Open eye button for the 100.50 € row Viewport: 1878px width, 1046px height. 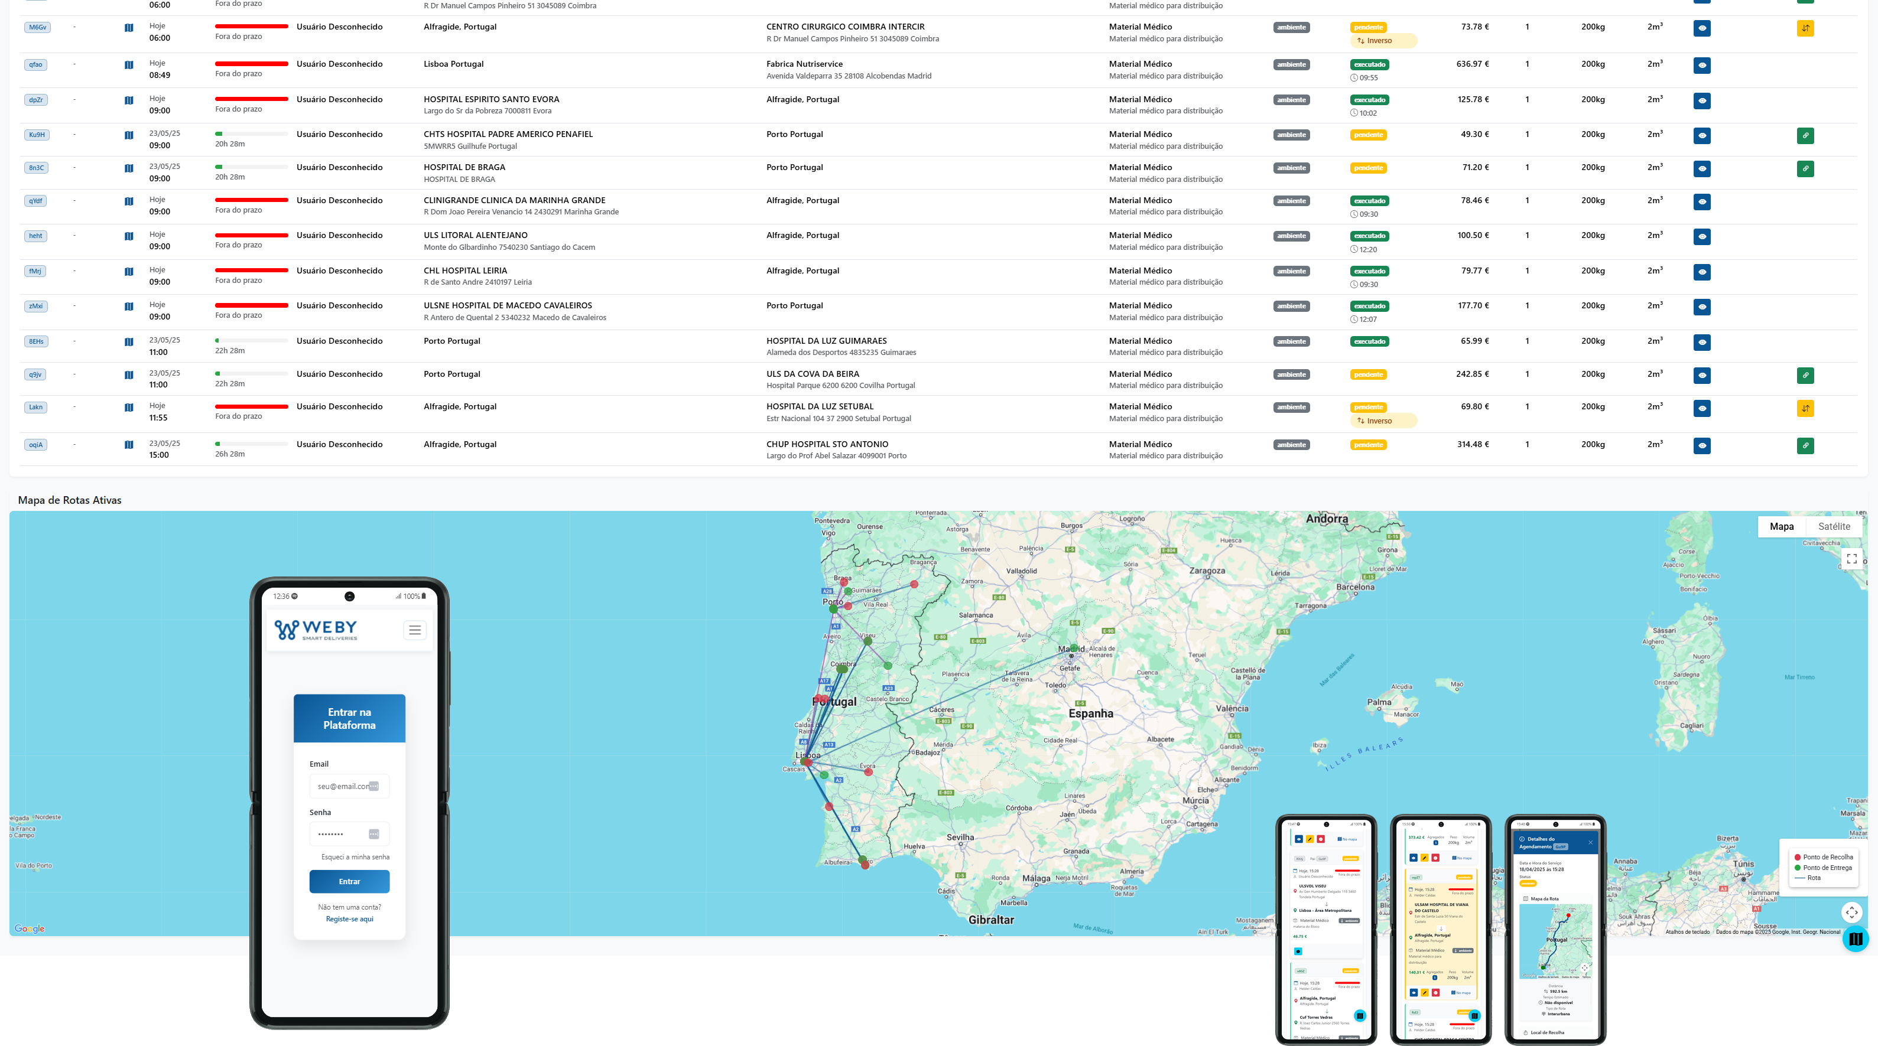[x=1701, y=237]
